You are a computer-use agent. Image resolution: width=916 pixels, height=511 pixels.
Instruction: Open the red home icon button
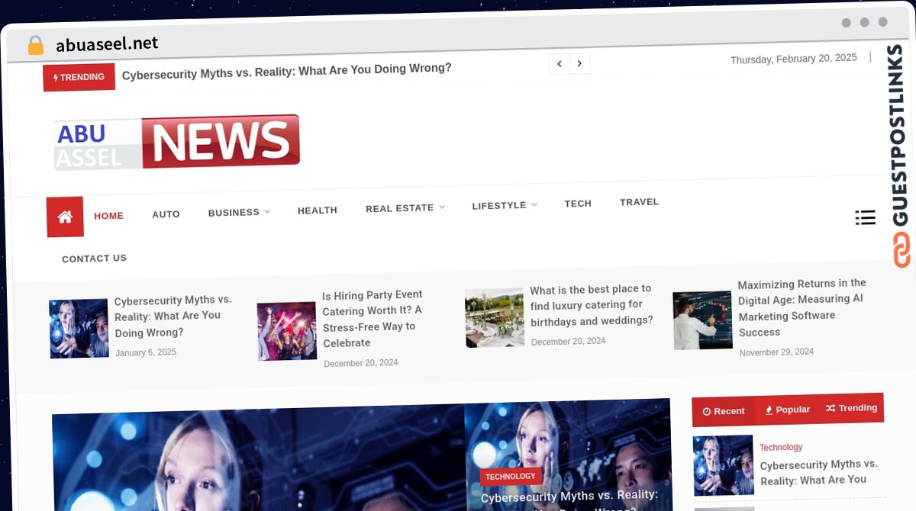tap(65, 217)
